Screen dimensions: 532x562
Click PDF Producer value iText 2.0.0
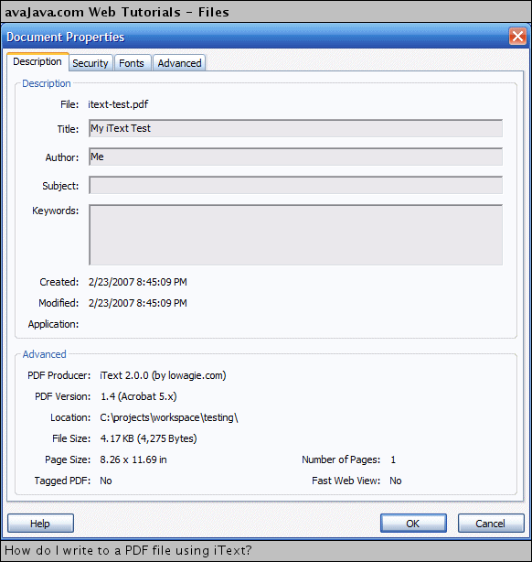(x=163, y=375)
